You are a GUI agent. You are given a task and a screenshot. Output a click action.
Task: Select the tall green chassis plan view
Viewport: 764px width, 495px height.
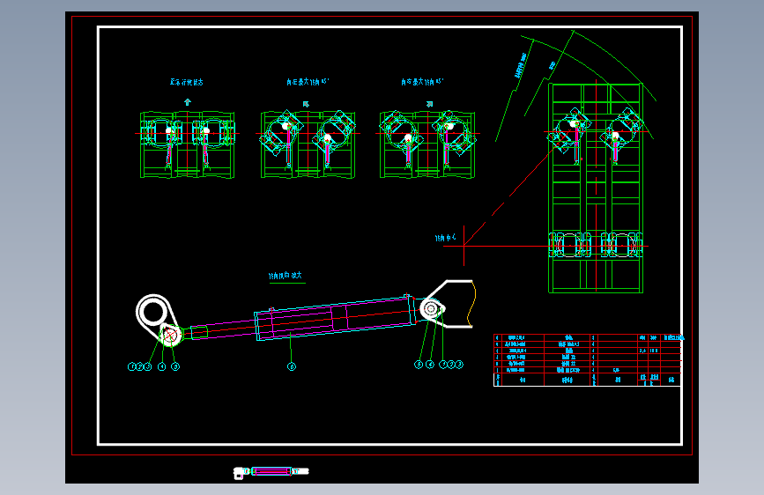596,188
